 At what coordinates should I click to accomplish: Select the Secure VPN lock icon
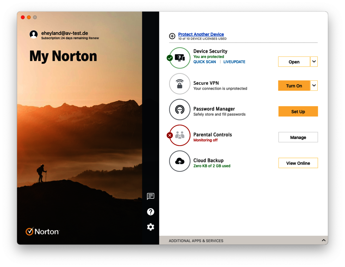click(x=180, y=84)
